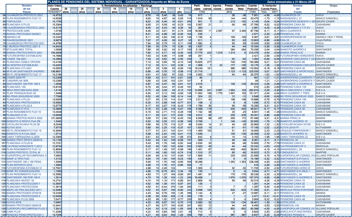This screenshot has height=217, width=352.
Task: Click plan name 'CABK PLUS'
Action: [x=13, y=212]
